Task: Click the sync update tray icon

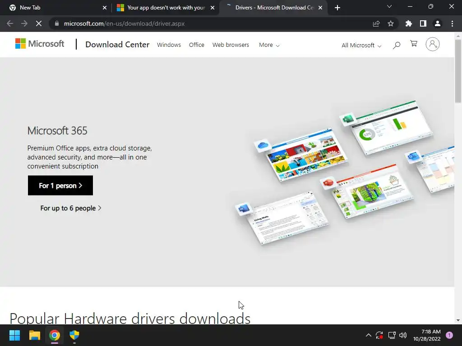Action: coord(379,335)
